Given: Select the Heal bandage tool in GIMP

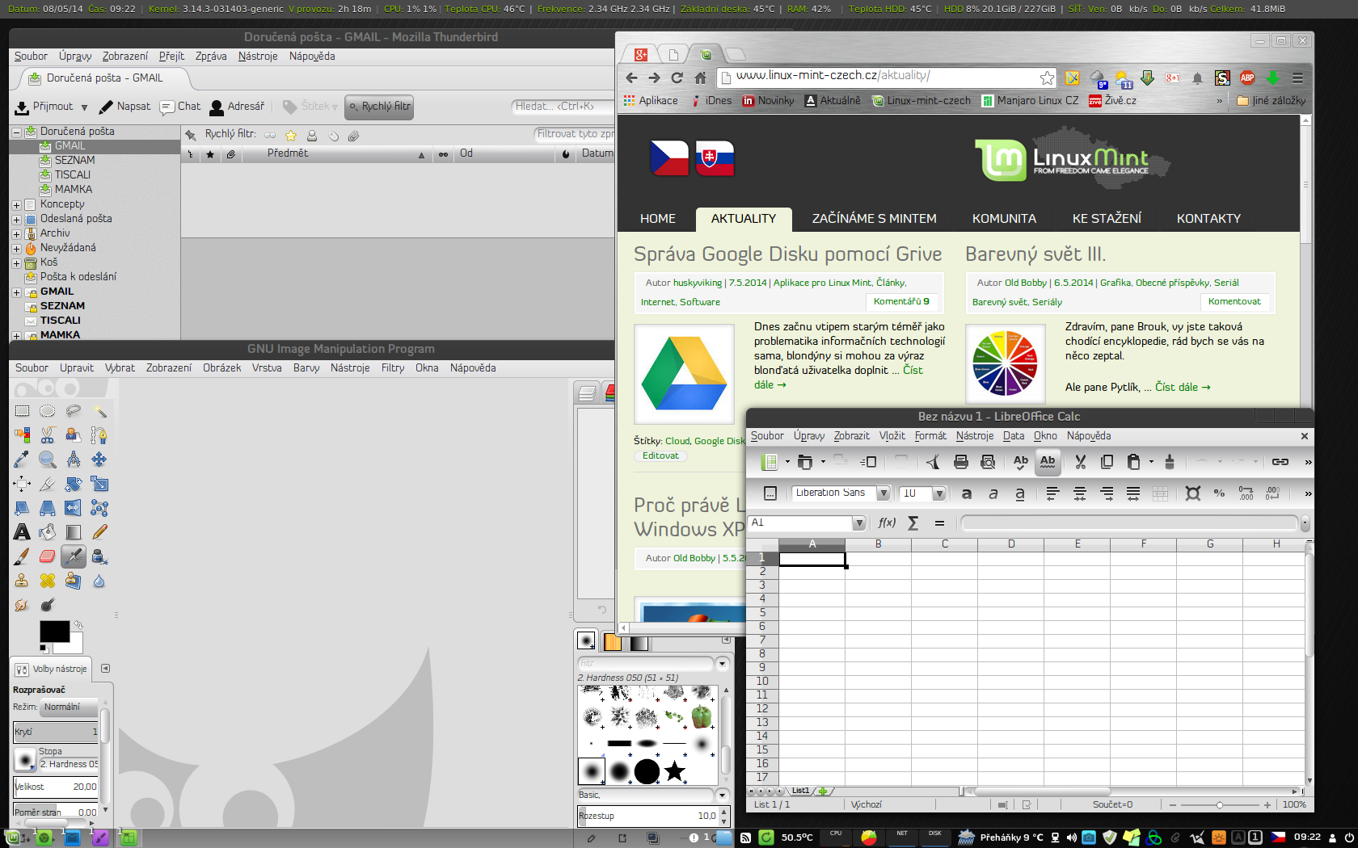Looking at the screenshot, I should pos(48,581).
